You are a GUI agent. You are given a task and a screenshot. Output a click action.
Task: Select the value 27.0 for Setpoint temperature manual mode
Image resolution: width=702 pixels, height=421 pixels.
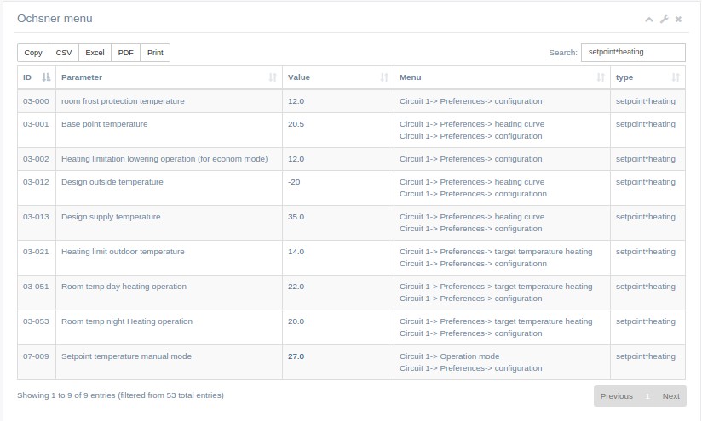point(296,356)
